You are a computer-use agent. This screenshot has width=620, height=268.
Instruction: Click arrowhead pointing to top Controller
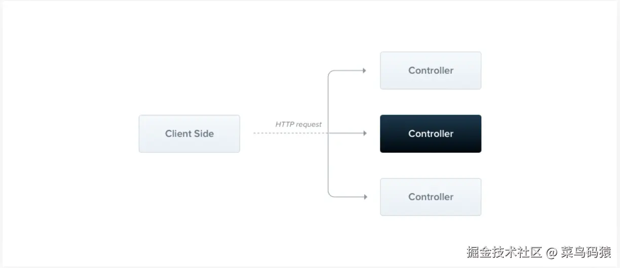[x=364, y=71]
